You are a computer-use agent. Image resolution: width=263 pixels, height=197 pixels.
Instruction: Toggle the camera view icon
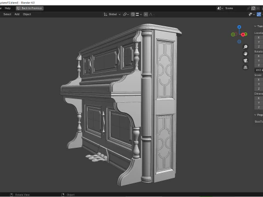(x=245, y=60)
